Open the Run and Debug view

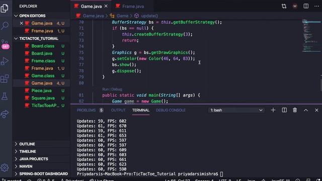point(5,61)
